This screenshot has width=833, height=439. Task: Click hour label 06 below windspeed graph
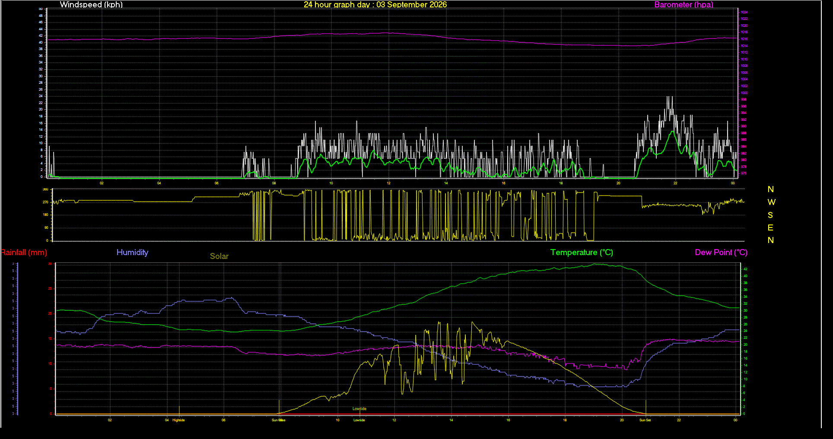point(216,183)
